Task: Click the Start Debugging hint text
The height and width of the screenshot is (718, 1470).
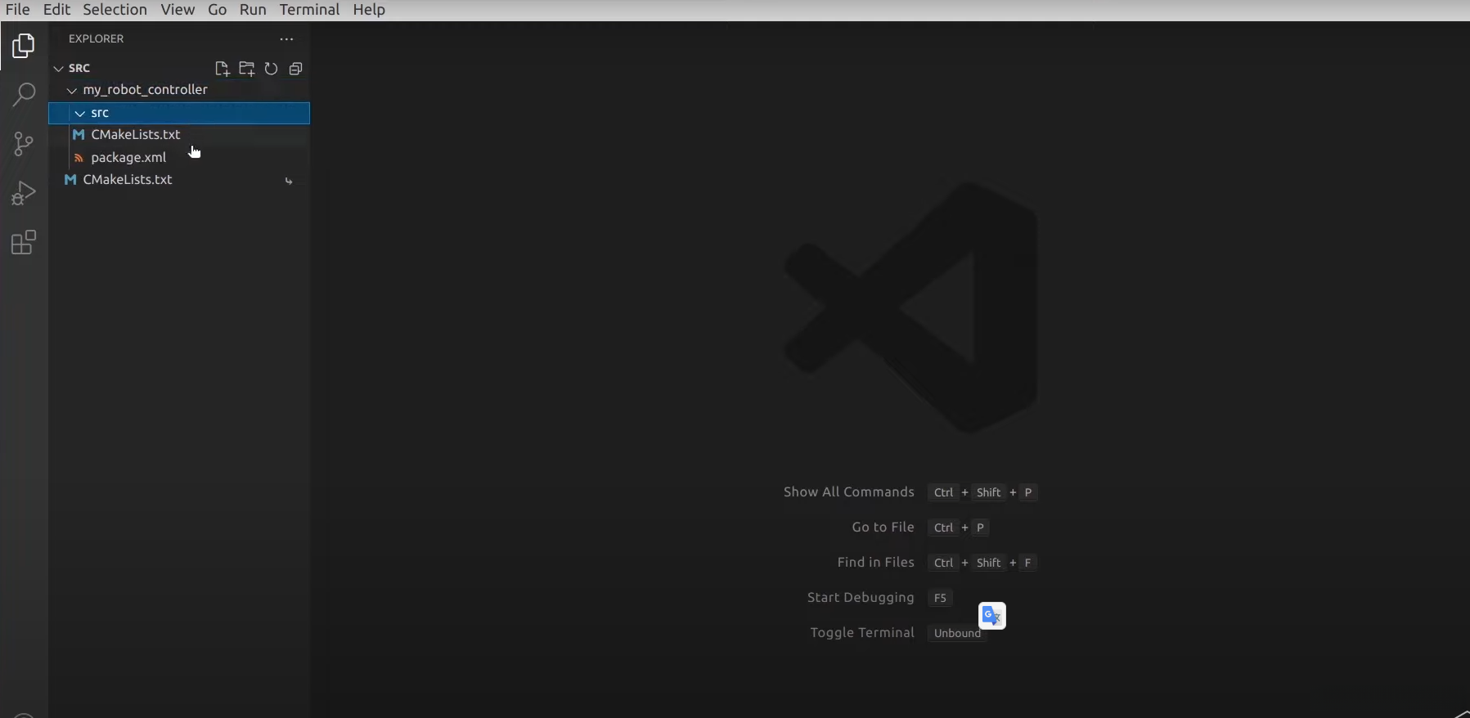Action: pos(861,598)
